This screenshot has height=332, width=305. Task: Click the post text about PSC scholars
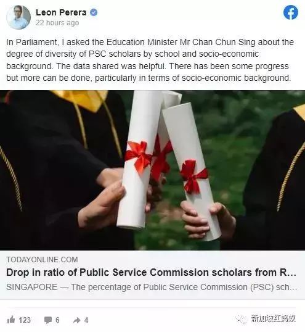(150, 60)
